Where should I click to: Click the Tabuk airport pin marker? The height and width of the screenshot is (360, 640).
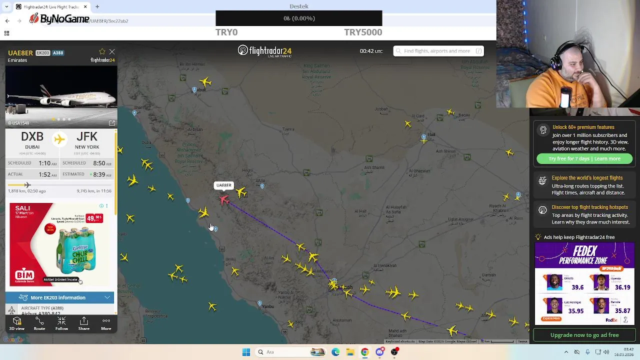(x=194, y=90)
